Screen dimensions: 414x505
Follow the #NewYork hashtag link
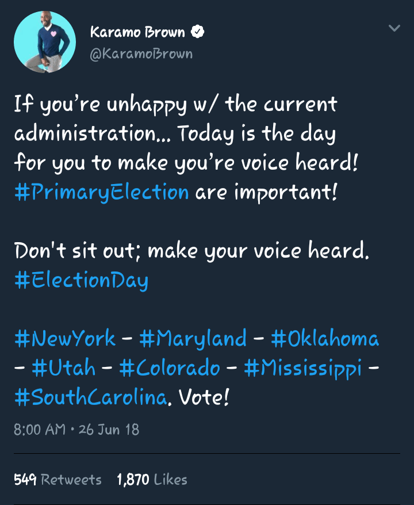click(65, 338)
